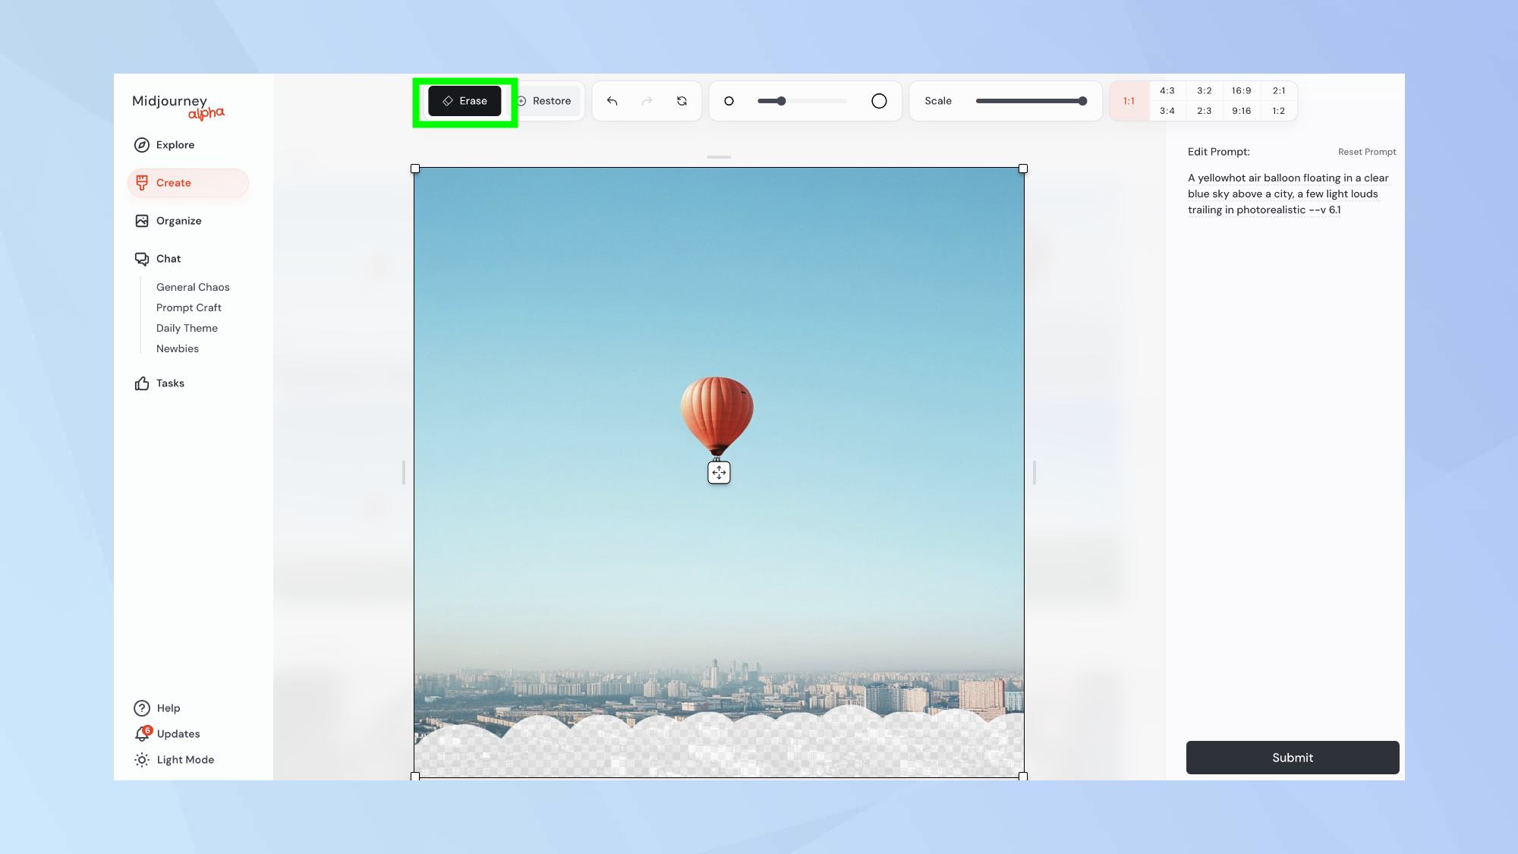Image resolution: width=1518 pixels, height=854 pixels.
Task: Select the 2:3 aspect ratio option
Action: tap(1205, 112)
